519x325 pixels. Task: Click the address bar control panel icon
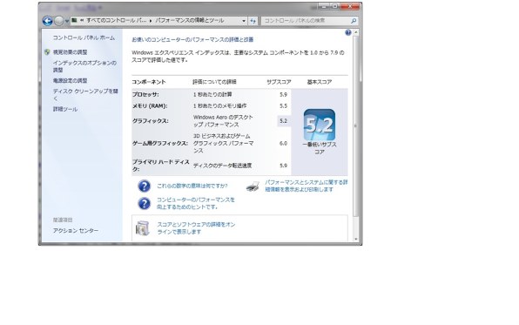click(x=75, y=21)
